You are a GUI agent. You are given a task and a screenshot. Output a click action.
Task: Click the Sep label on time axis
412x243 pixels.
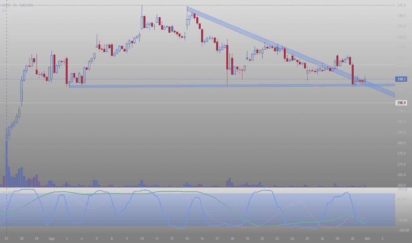coord(51,238)
